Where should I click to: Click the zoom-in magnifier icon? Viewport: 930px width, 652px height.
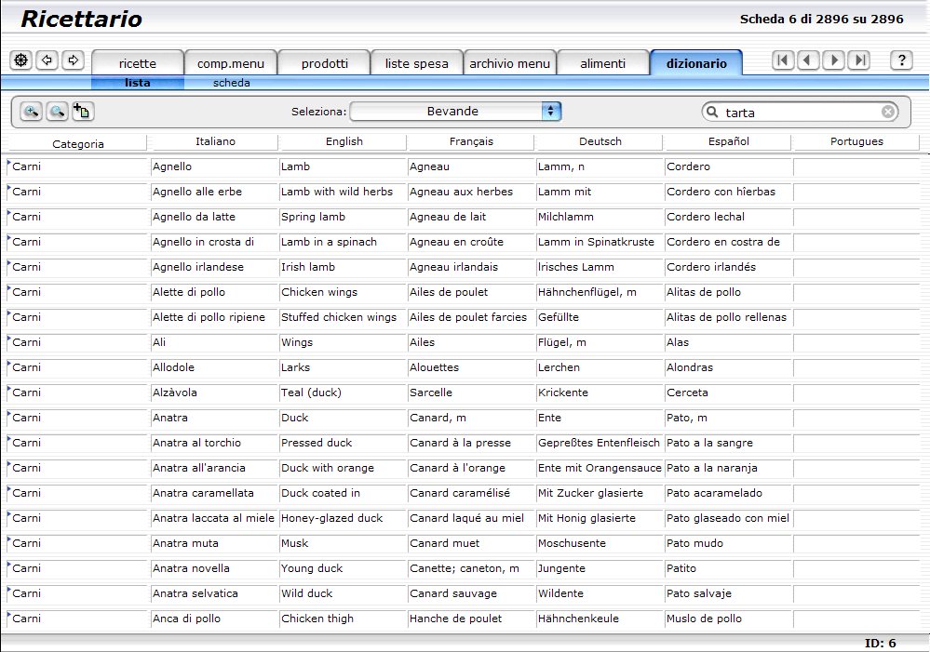tap(31, 112)
